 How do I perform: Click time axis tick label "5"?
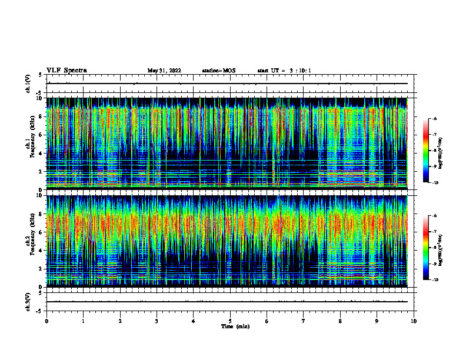pyautogui.click(x=230, y=321)
